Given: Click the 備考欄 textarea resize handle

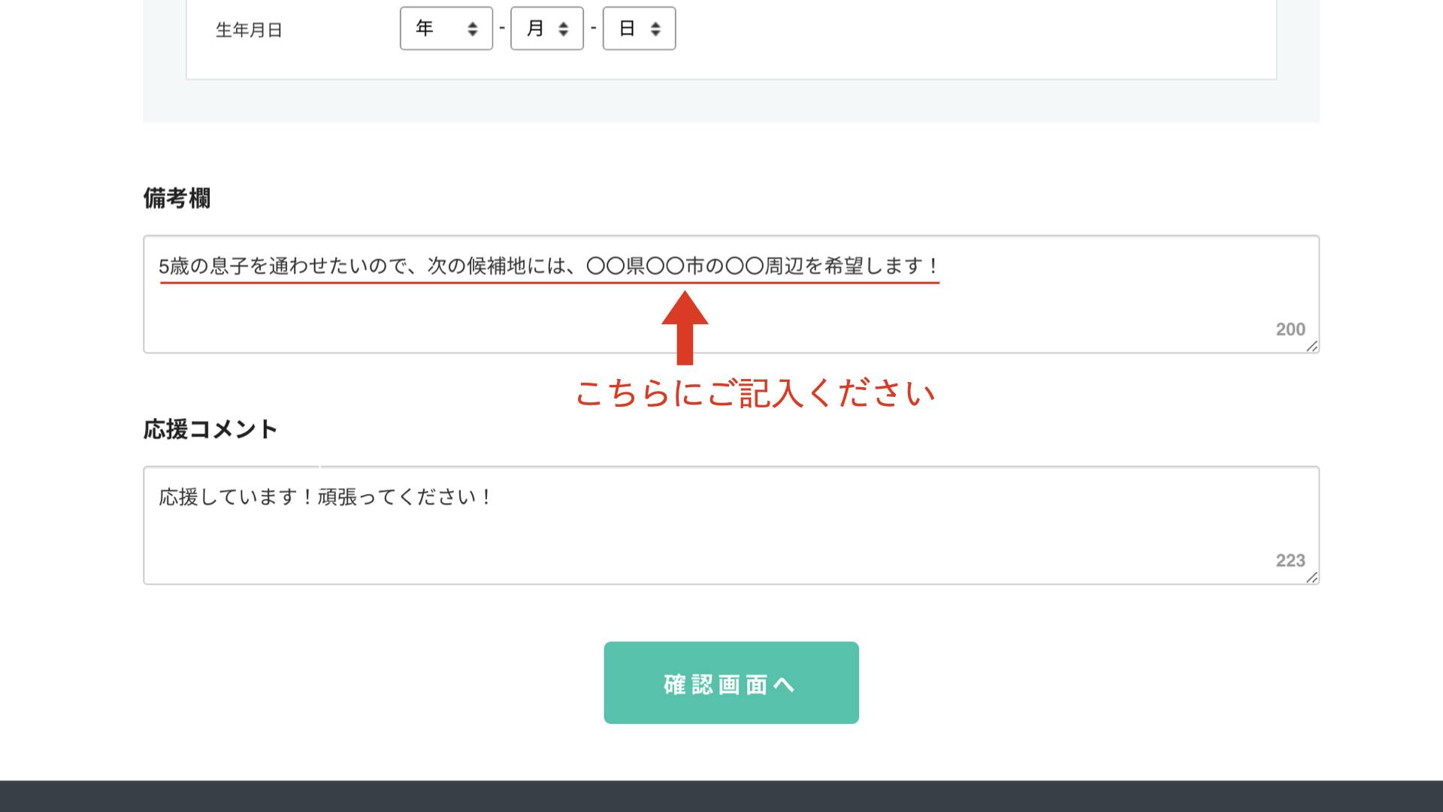Looking at the screenshot, I should click(1311, 346).
